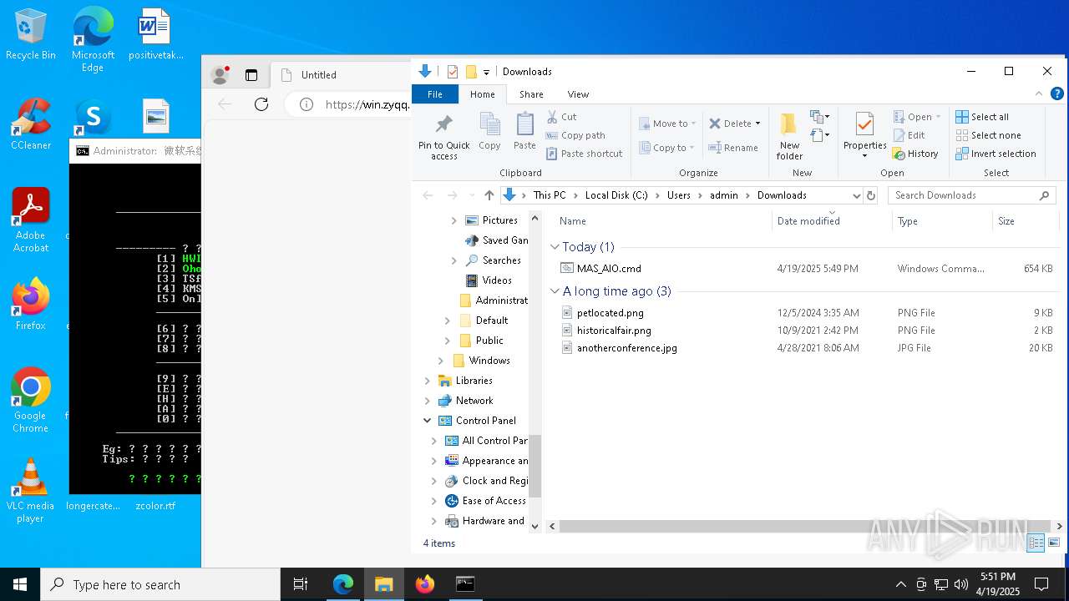The image size is (1069, 601).
Task: Go up one folder with Up arrow
Action: point(489,195)
